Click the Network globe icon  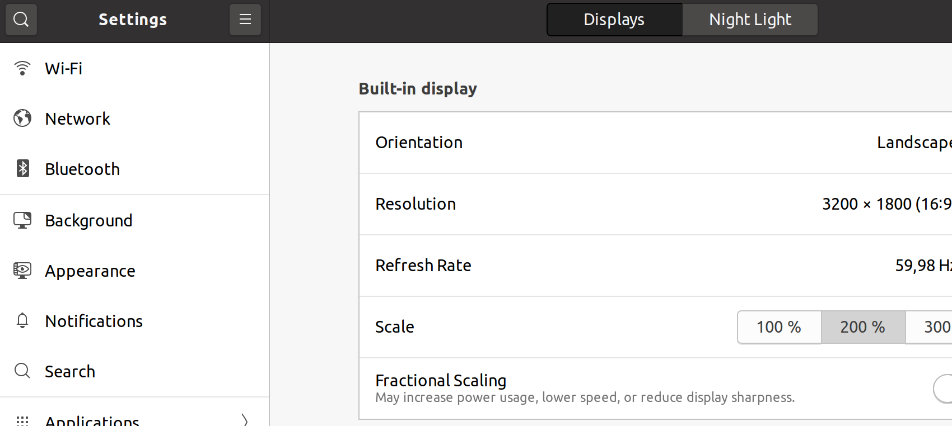click(22, 119)
